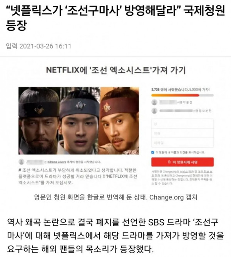Click the Change.org capture caption text
This screenshot has height=257, width=231.
click(x=115, y=197)
